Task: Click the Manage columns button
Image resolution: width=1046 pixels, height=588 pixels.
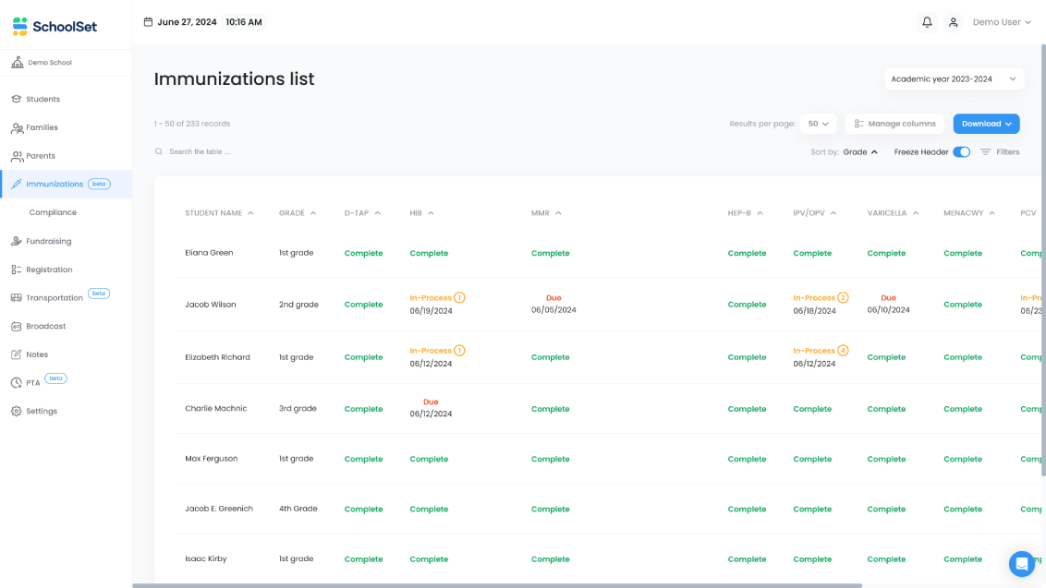Action: 894,124
